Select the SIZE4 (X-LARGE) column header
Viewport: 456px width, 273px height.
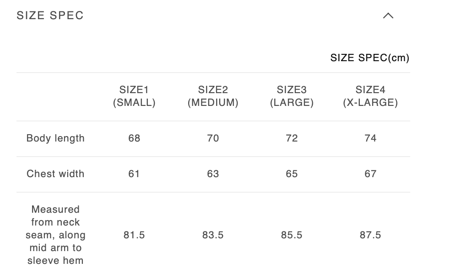click(370, 96)
